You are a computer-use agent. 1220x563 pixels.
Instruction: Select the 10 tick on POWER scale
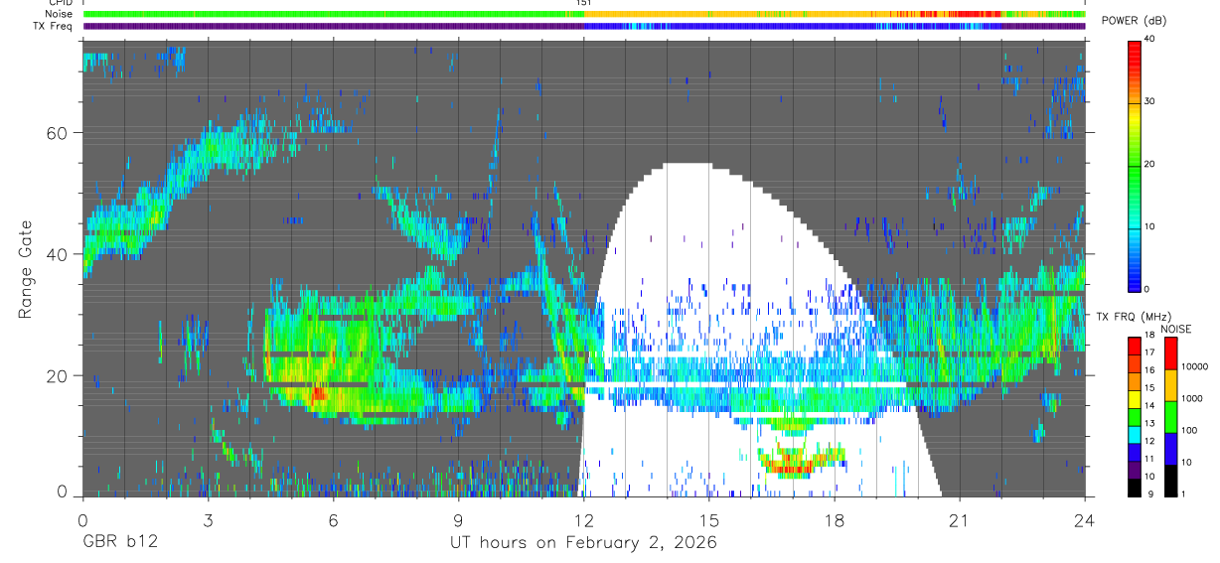coord(1151,227)
